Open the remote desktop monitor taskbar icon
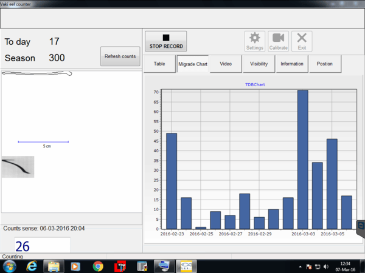The height and width of the screenshot is (273, 365). pyautogui.click(x=164, y=266)
